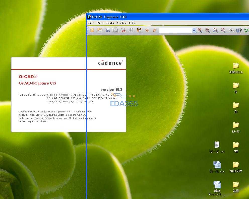Click the toolbar drag handle grip
This screenshot has height=199, width=249.
click(88, 30)
